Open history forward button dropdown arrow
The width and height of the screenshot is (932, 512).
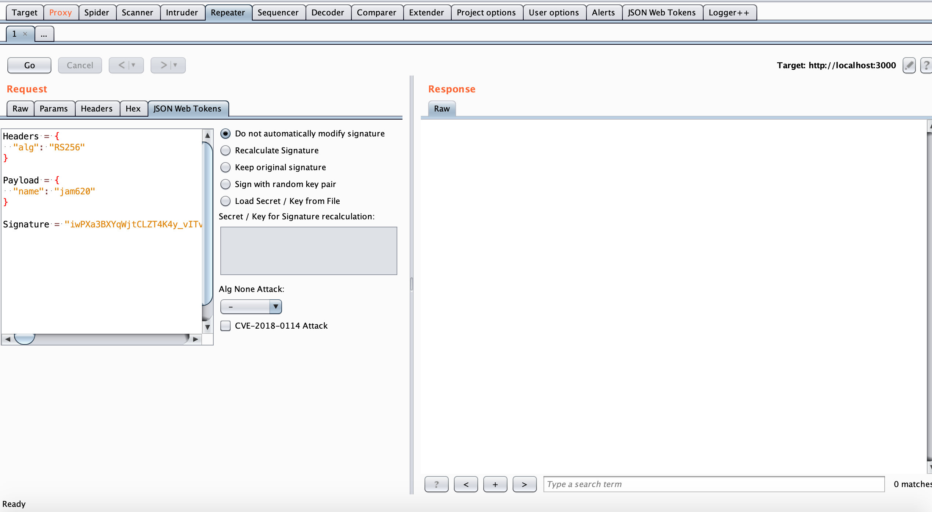(x=176, y=65)
